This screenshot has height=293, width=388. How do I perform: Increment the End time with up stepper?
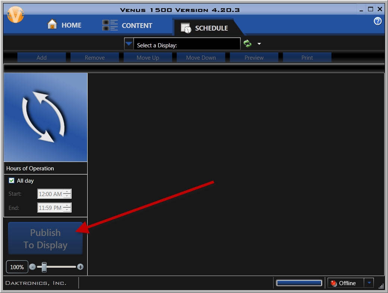pyautogui.click(x=67, y=205)
